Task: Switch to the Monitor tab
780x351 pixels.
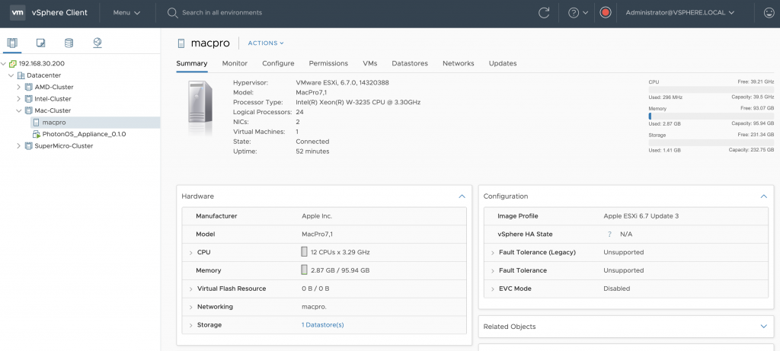Action: click(x=235, y=63)
